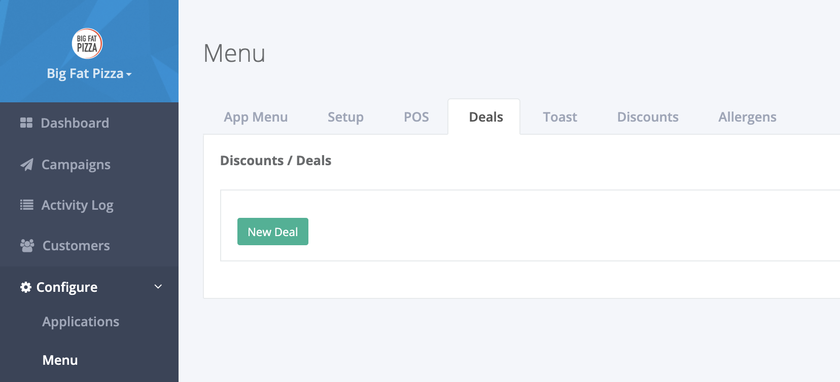Open the Big Fat Pizza account dropdown

(x=89, y=73)
